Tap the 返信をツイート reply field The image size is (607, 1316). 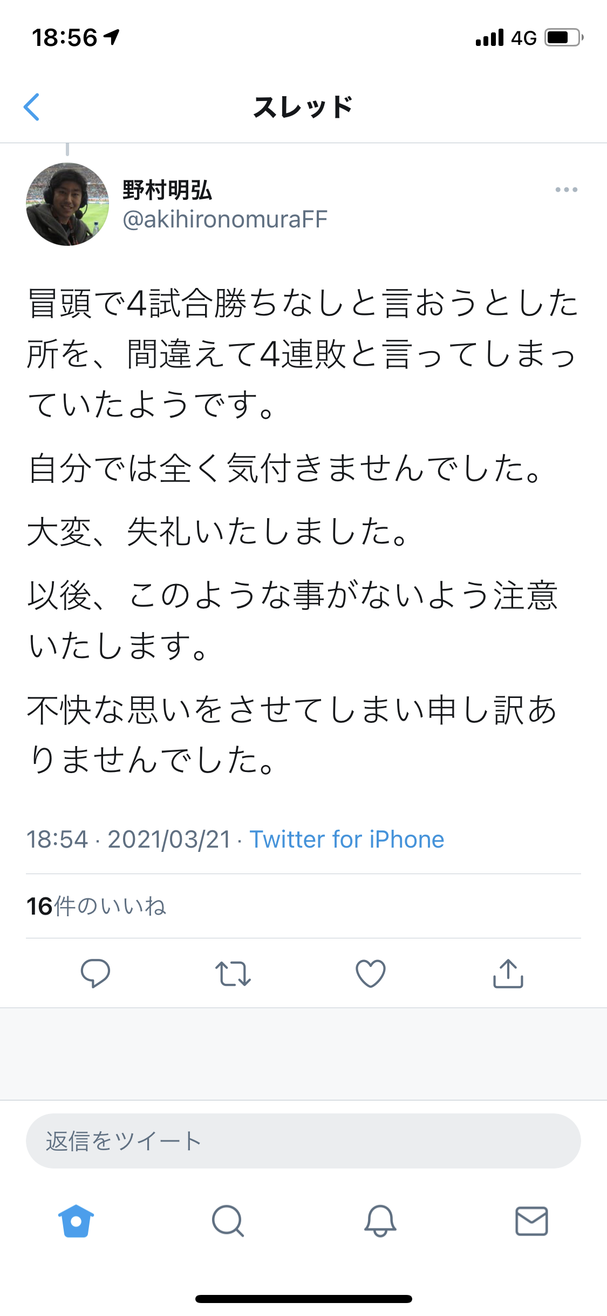(x=303, y=1141)
